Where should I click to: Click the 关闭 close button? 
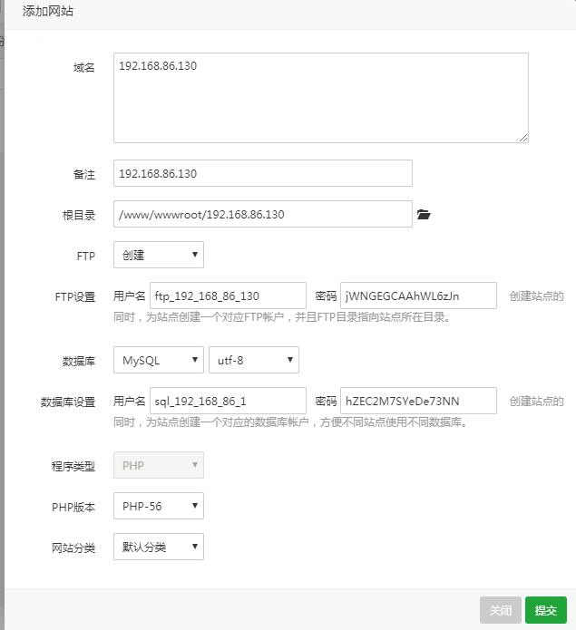(501, 610)
